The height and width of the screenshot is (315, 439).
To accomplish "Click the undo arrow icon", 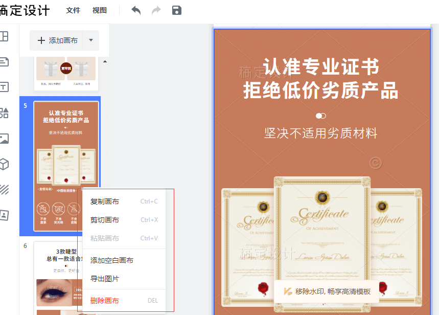I will click(x=136, y=11).
